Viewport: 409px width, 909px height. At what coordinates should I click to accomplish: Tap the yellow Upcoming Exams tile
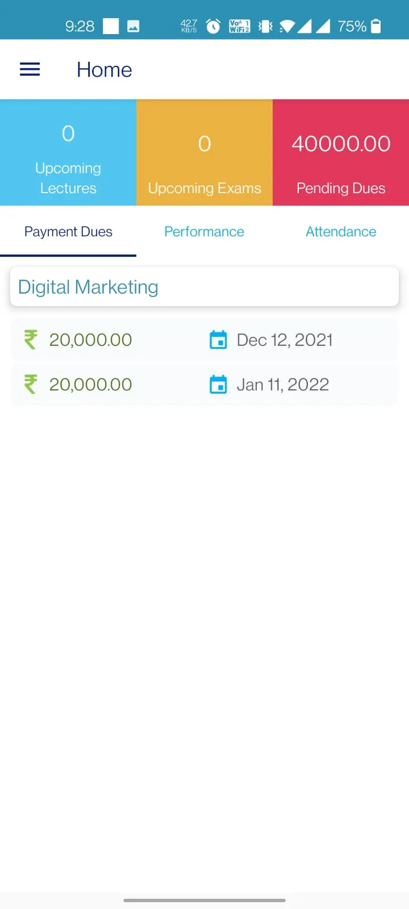[x=204, y=152]
